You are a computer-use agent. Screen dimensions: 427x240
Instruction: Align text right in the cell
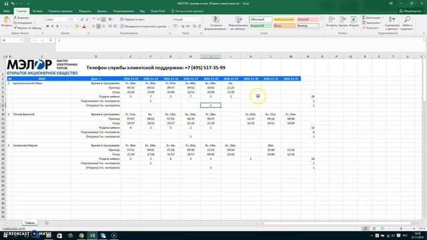coord(103,27)
